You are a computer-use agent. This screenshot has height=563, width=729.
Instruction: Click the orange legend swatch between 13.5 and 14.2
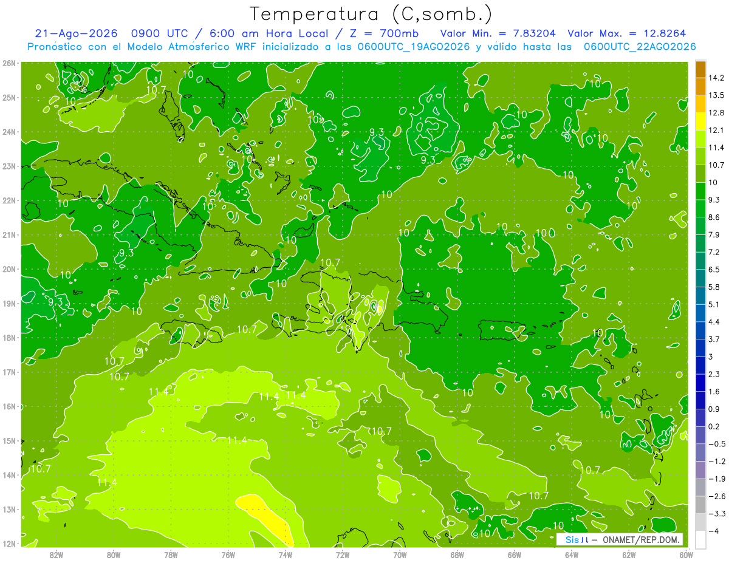pyautogui.click(x=700, y=86)
